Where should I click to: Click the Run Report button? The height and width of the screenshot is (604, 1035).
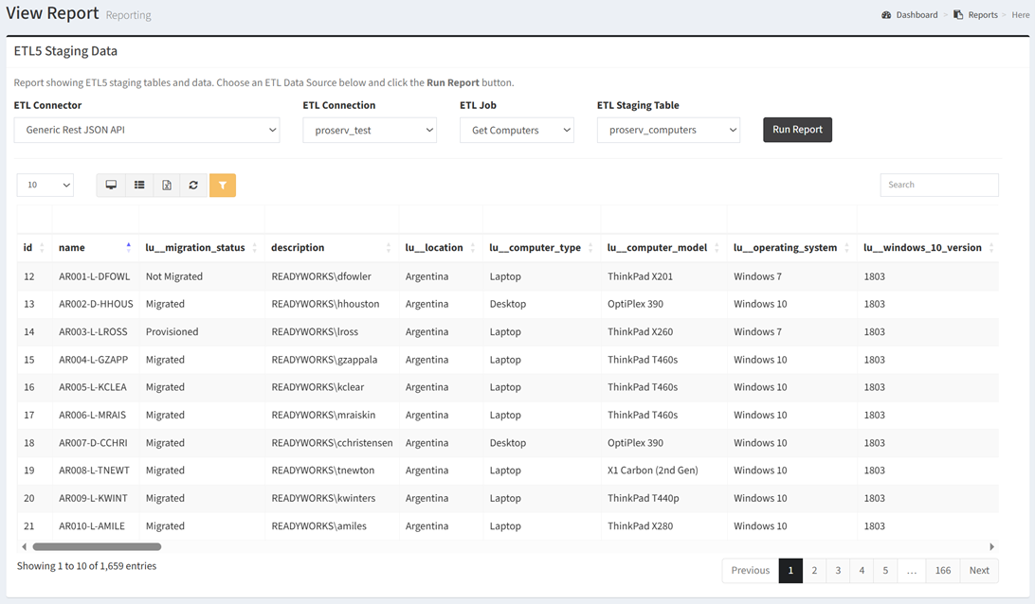pos(797,130)
